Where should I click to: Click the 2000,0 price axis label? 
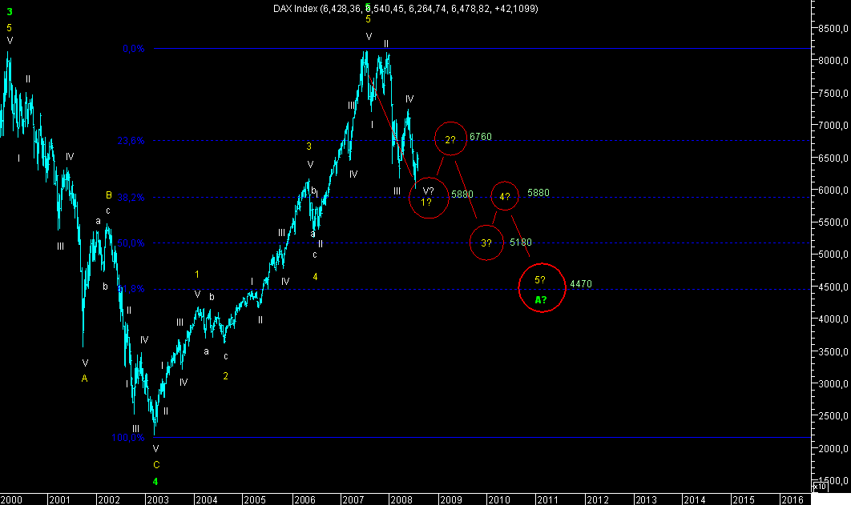coord(833,449)
